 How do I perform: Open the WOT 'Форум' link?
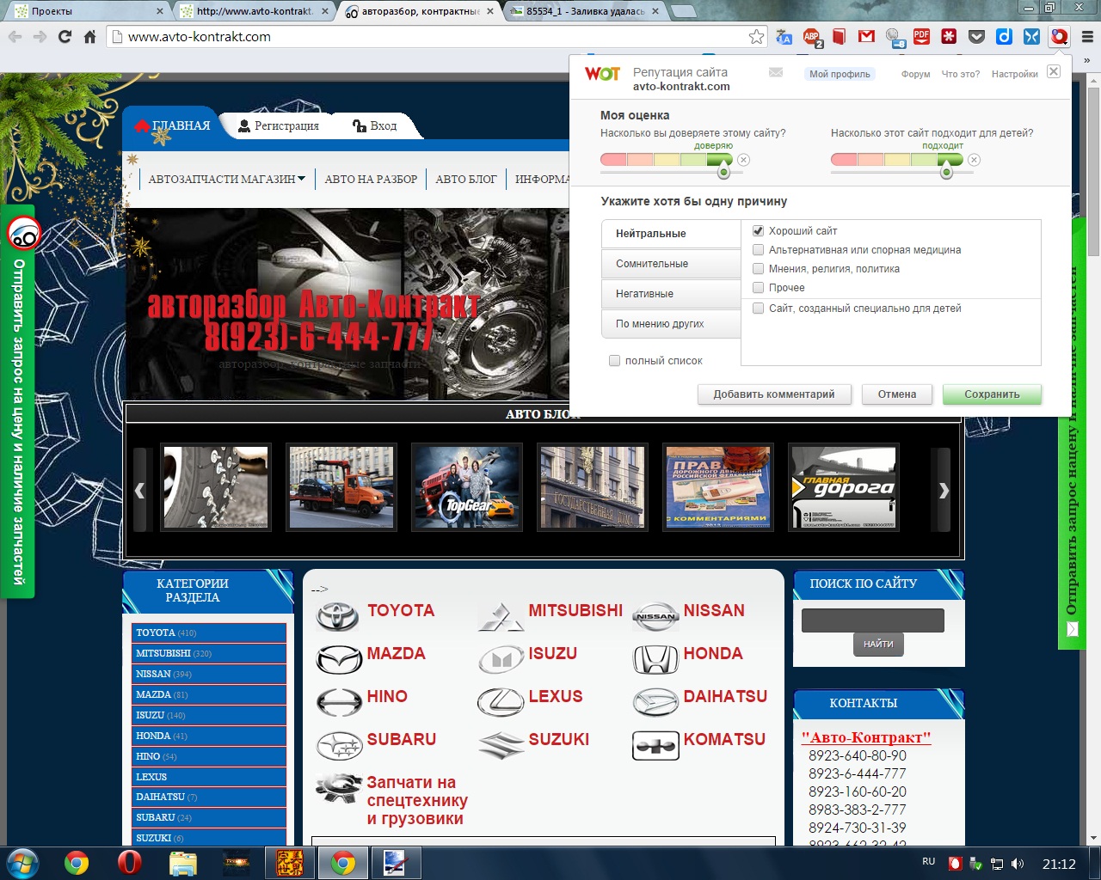pos(915,74)
